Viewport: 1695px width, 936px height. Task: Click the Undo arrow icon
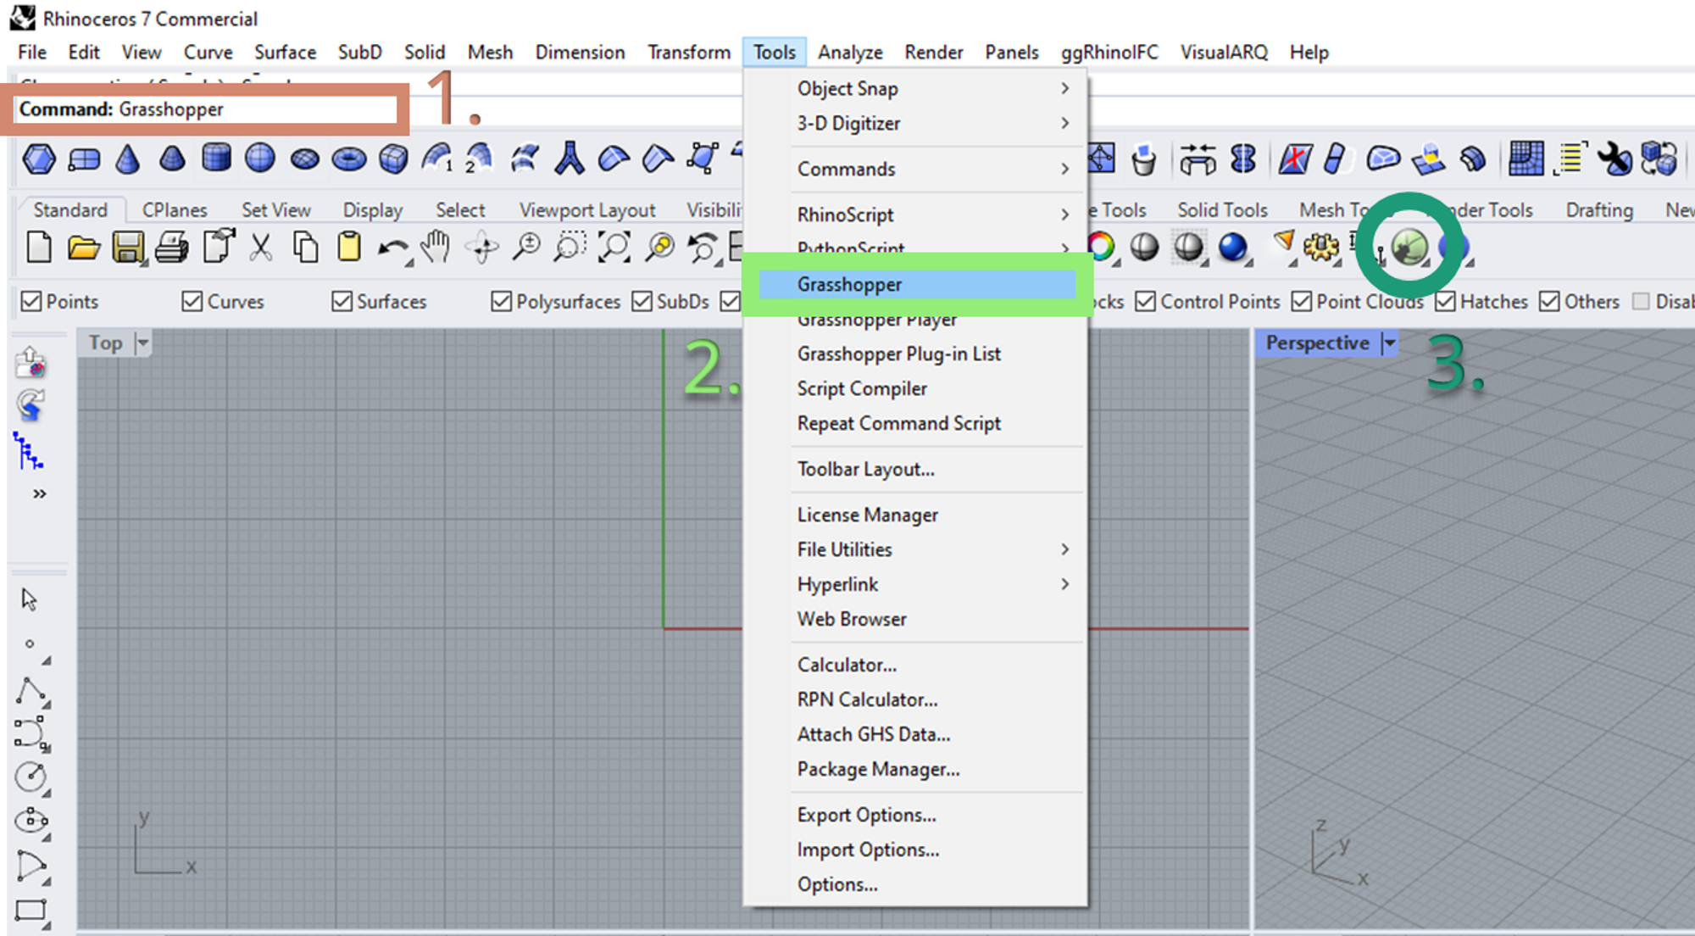pos(393,248)
